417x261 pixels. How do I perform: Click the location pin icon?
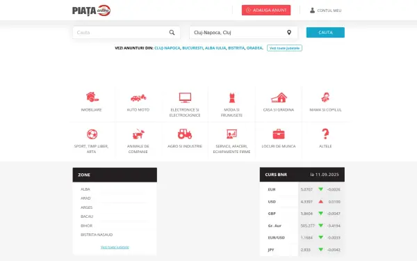click(x=289, y=33)
